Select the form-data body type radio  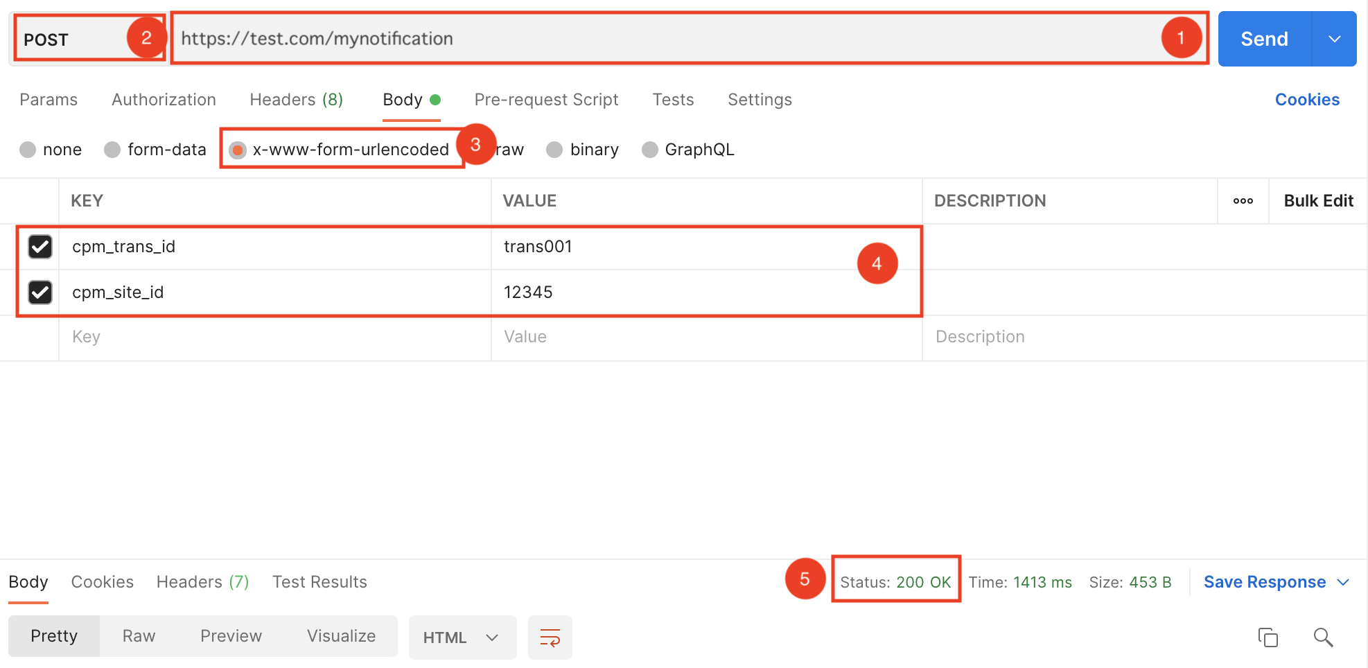pos(112,150)
